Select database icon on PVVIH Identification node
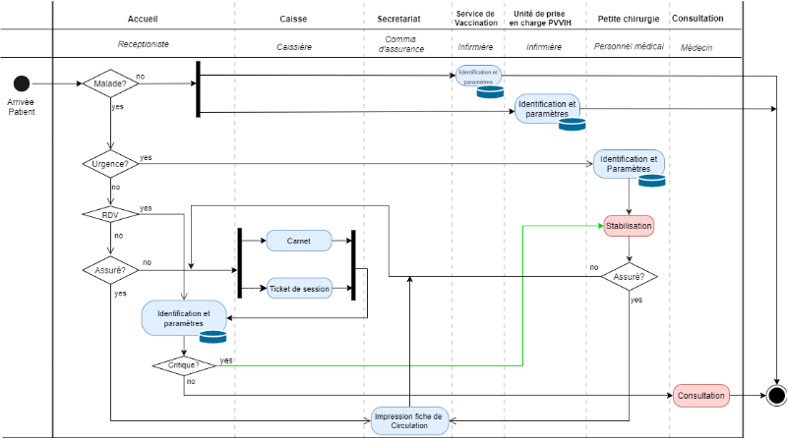The width and height of the screenshot is (787, 438). point(573,125)
